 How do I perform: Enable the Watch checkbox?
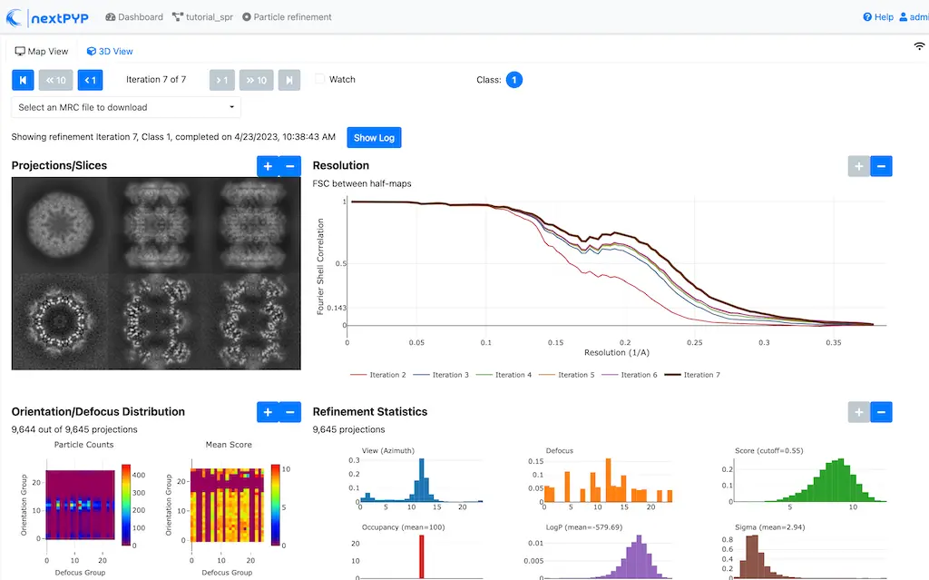click(319, 80)
